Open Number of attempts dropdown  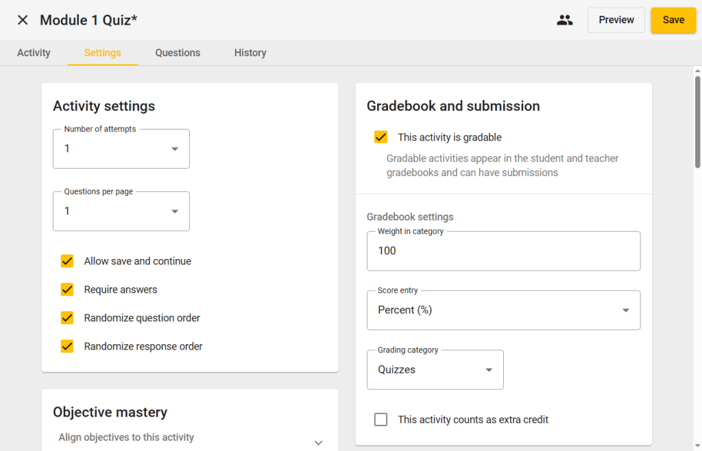(121, 149)
